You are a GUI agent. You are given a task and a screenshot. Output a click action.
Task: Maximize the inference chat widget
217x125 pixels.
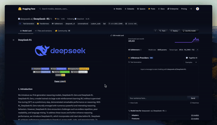coord(194,103)
